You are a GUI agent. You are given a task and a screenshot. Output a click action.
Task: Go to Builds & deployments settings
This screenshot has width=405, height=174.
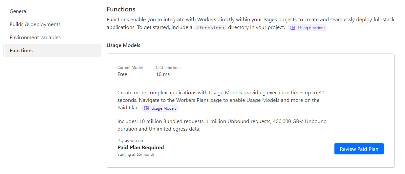tap(35, 24)
